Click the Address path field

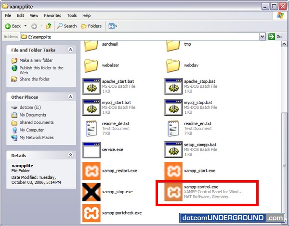tap(140, 37)
